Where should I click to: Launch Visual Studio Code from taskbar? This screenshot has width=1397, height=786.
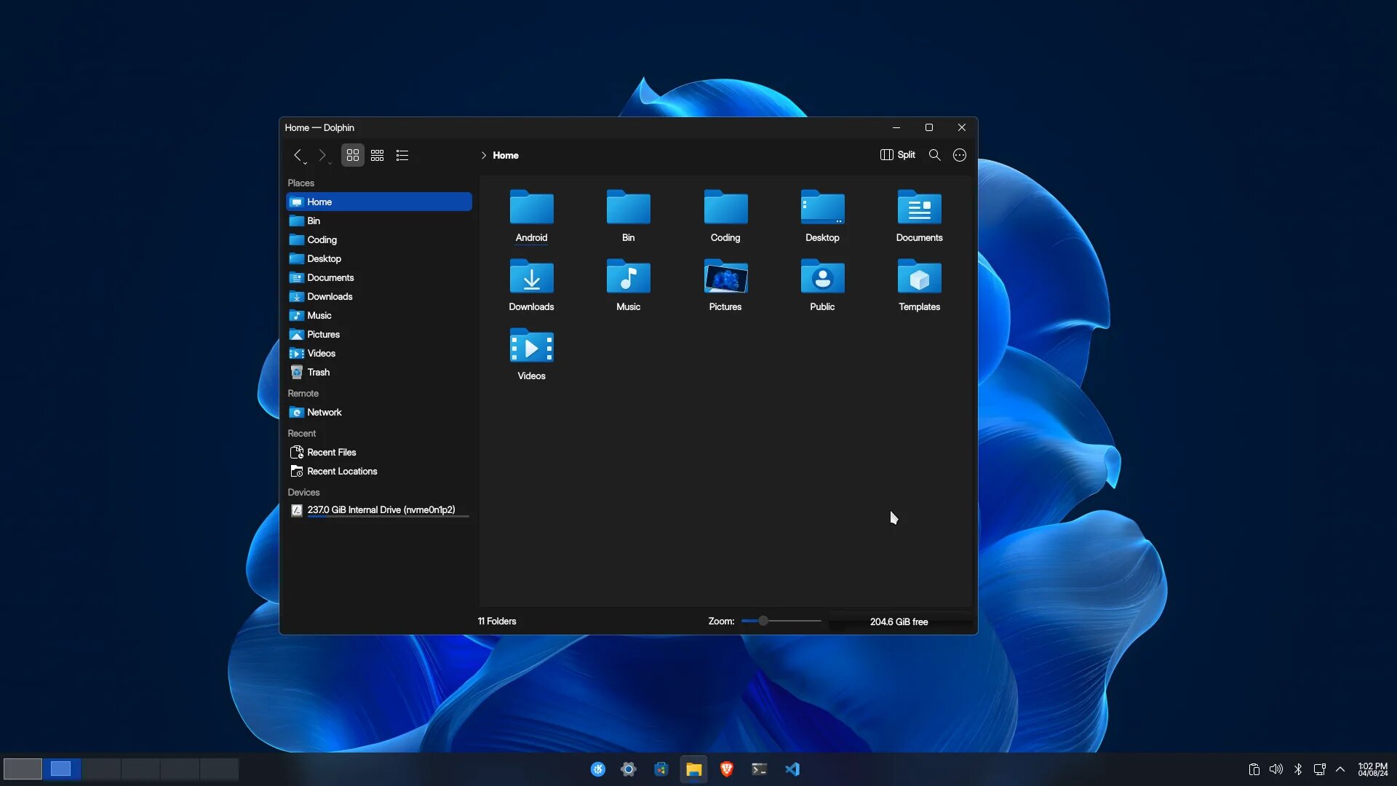click(x=792, y=769)
